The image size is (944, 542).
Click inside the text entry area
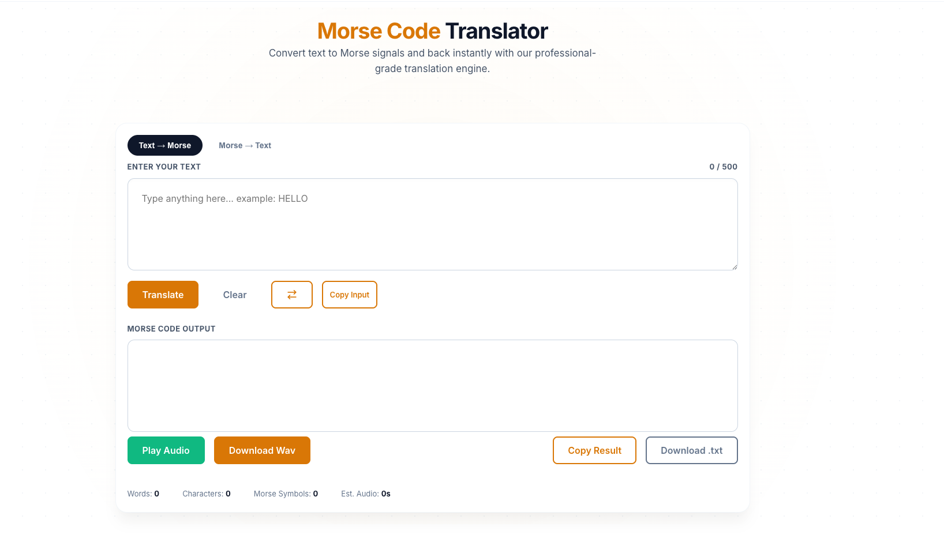pyautogui.click(x=432, y=224)
